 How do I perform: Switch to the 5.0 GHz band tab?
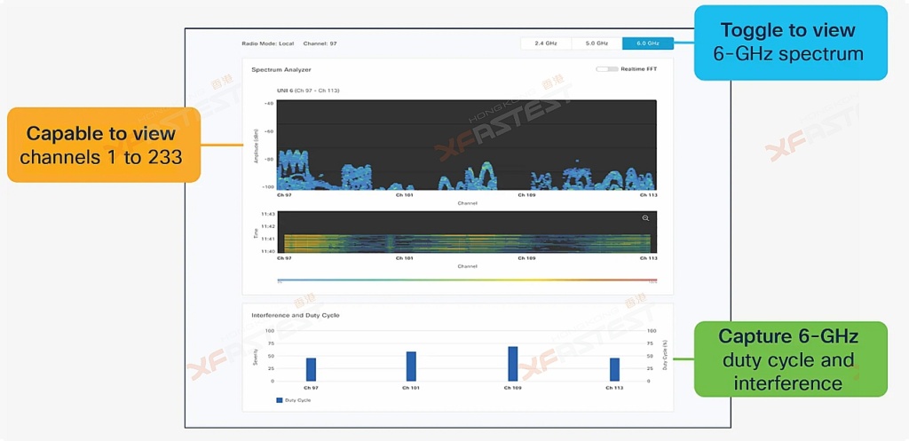coord(597,43)
